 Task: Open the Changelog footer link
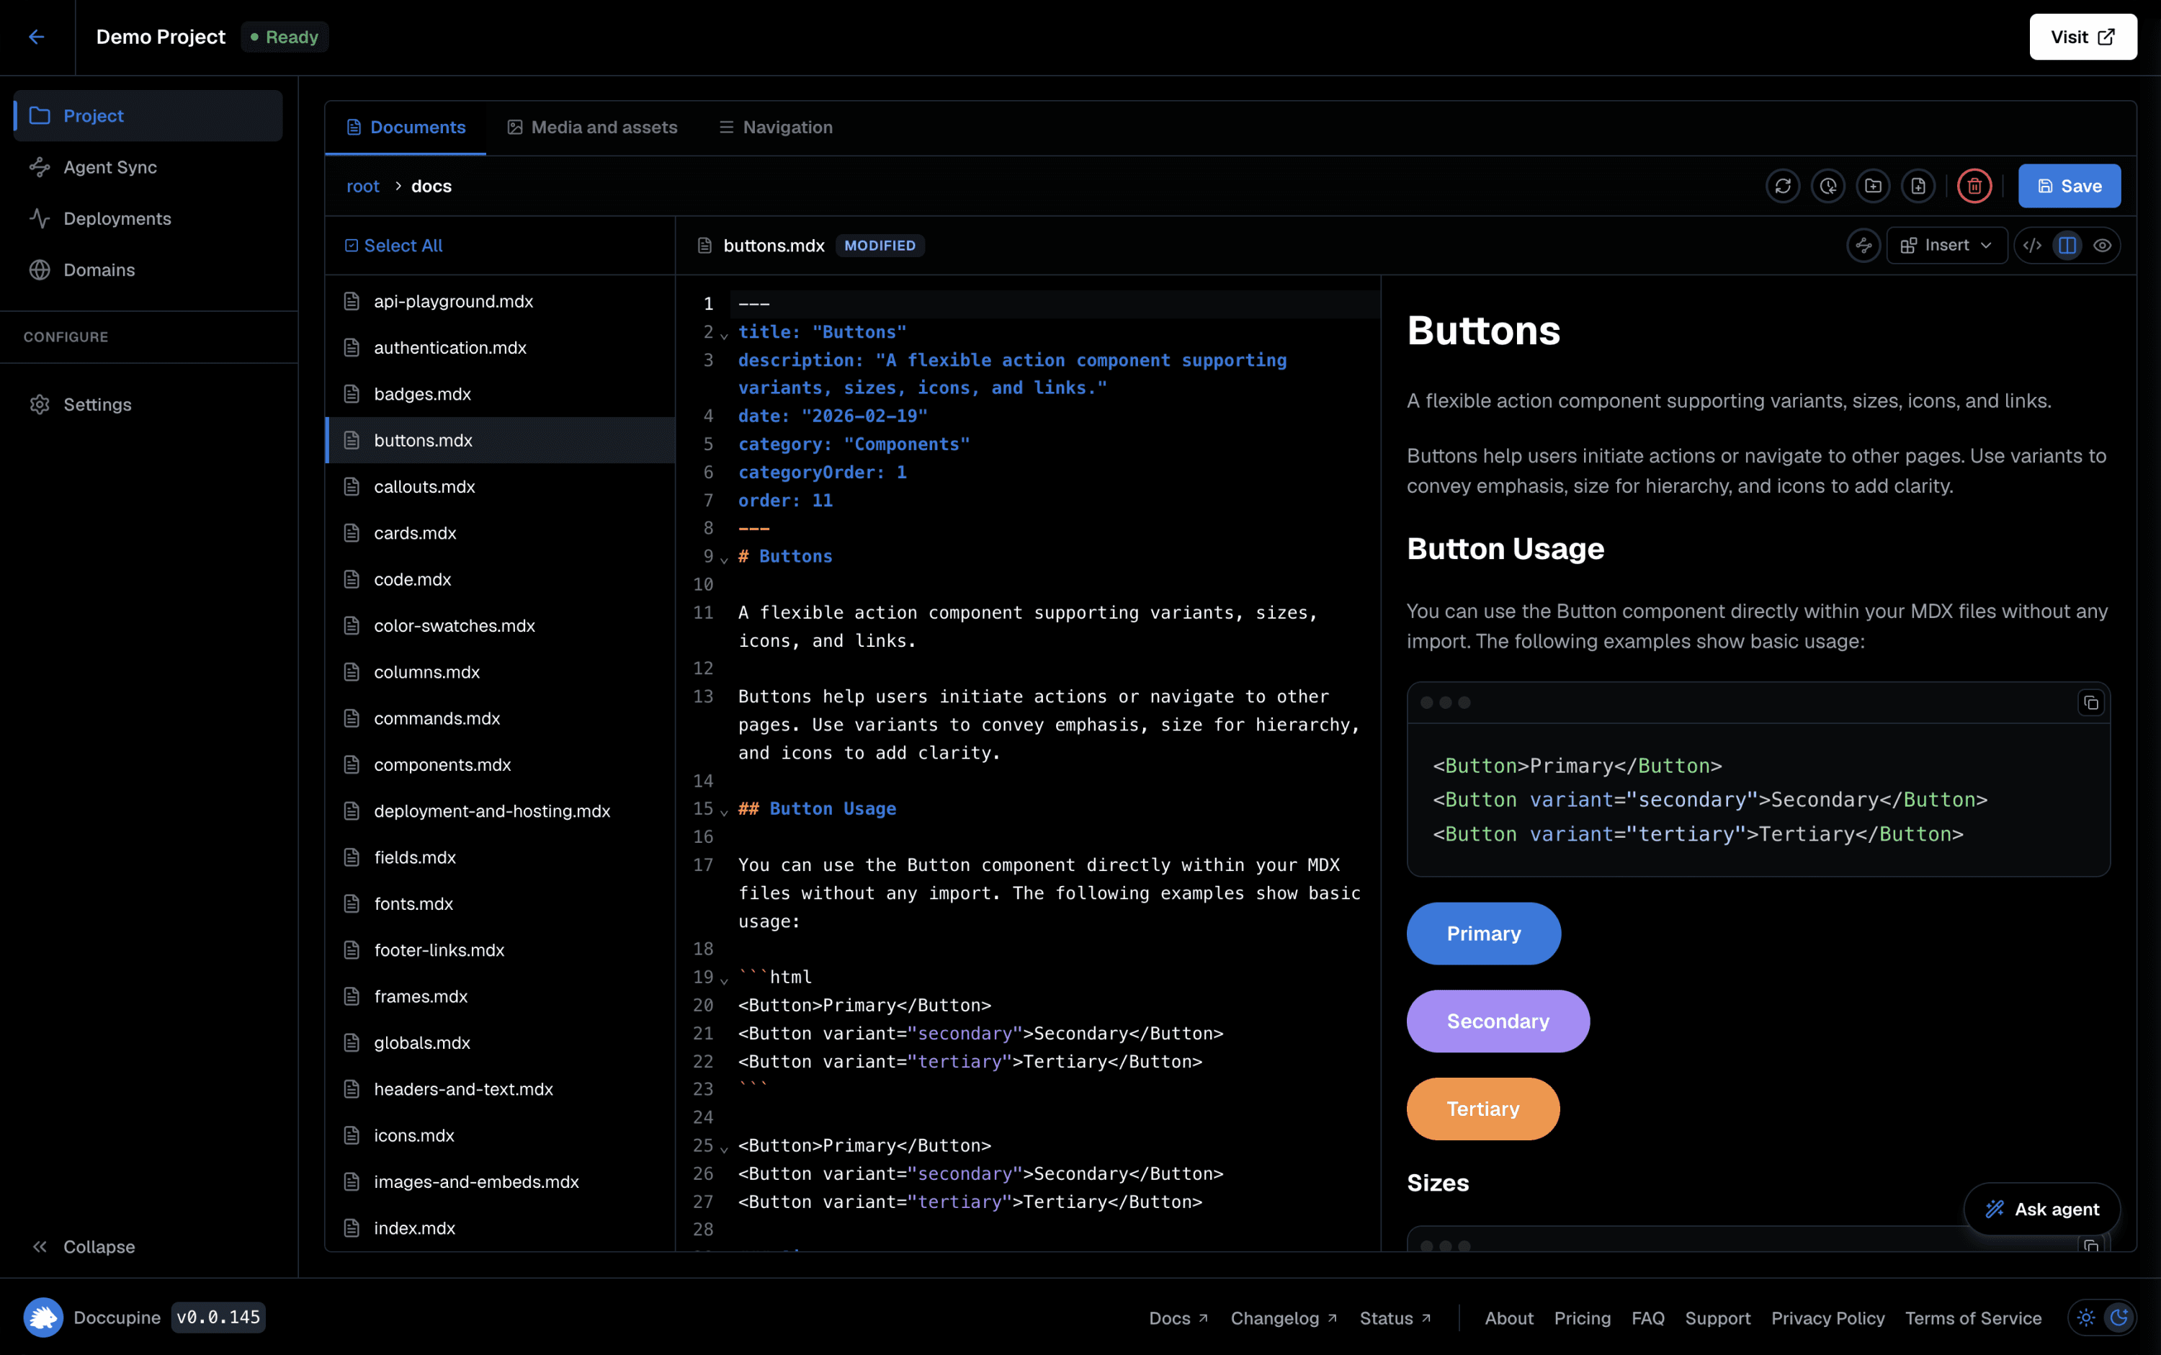pos(1284,1318)
